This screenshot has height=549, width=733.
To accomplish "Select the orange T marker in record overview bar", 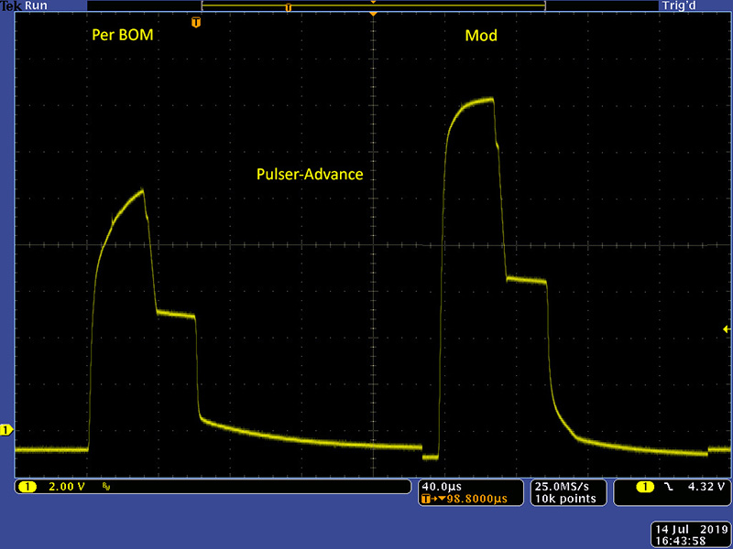I will click(289, 6).
